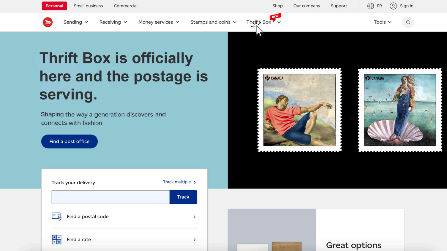This screenshot has width=447, height=251.
Task: Open the search magnifier icon
Action: coord(408,22)
